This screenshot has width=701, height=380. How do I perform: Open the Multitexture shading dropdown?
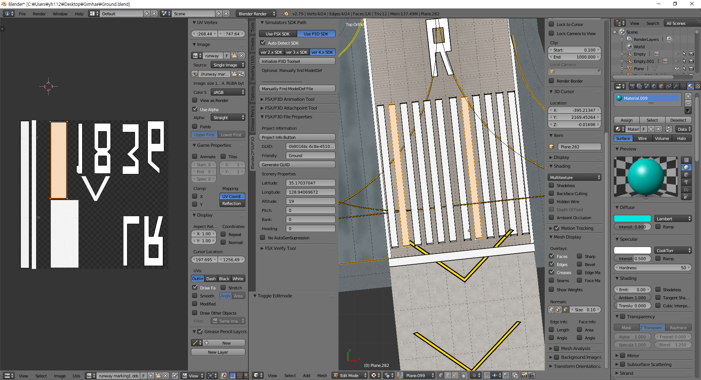click(574, 177)
